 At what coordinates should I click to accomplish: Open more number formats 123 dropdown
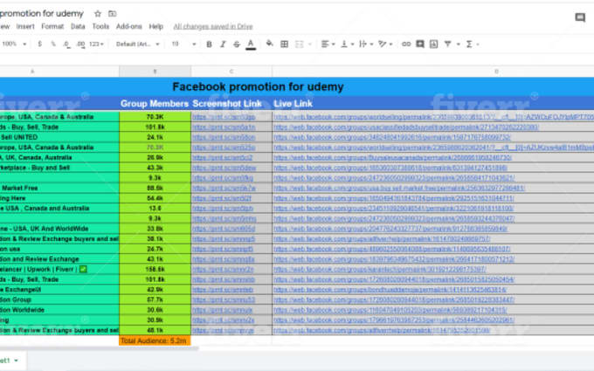pyautogui.click(x=96, y=45)
